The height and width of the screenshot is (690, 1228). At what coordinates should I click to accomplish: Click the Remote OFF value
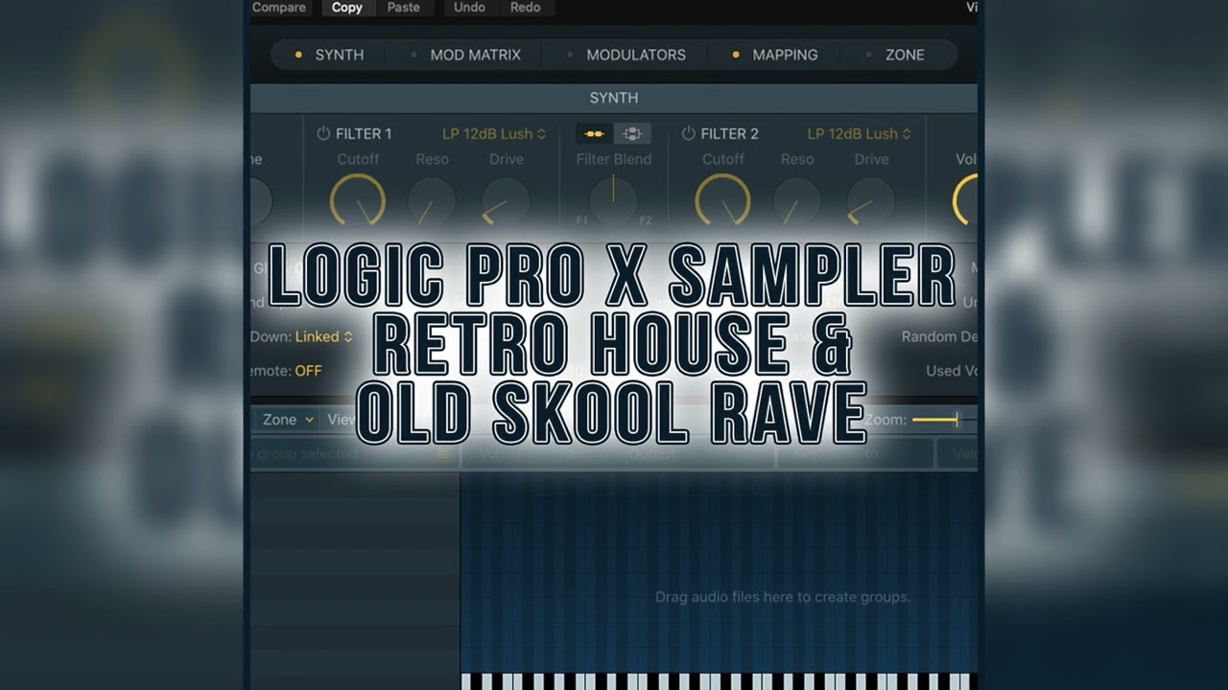point(308,371)
